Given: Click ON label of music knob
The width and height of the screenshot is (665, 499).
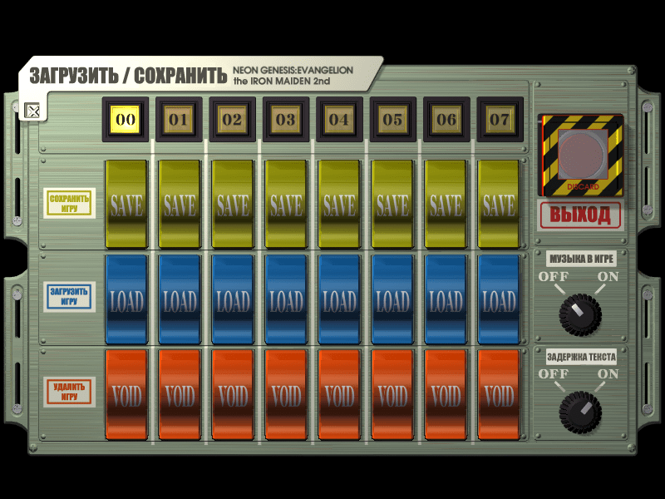Looking at the screenshot, I should pos(608,277).
